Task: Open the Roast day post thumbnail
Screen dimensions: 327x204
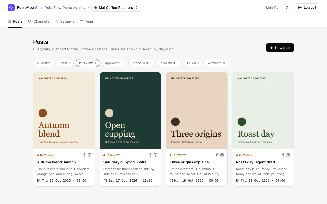Action: (x=263, y=110)
